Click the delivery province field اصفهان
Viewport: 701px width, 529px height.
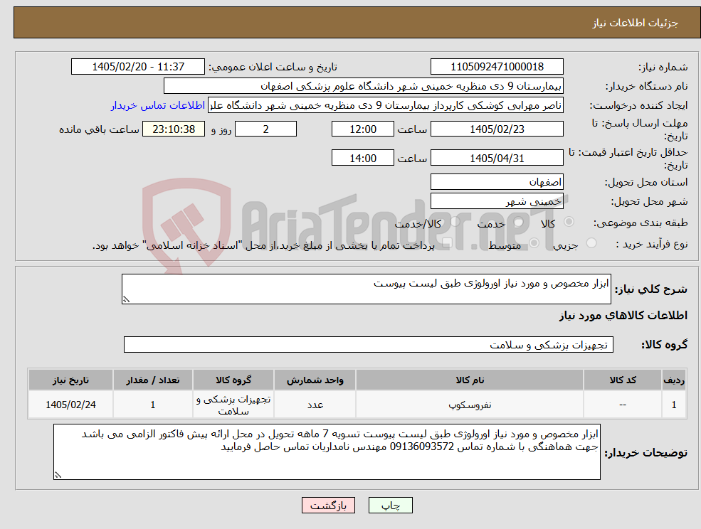[x=497, y=182]
